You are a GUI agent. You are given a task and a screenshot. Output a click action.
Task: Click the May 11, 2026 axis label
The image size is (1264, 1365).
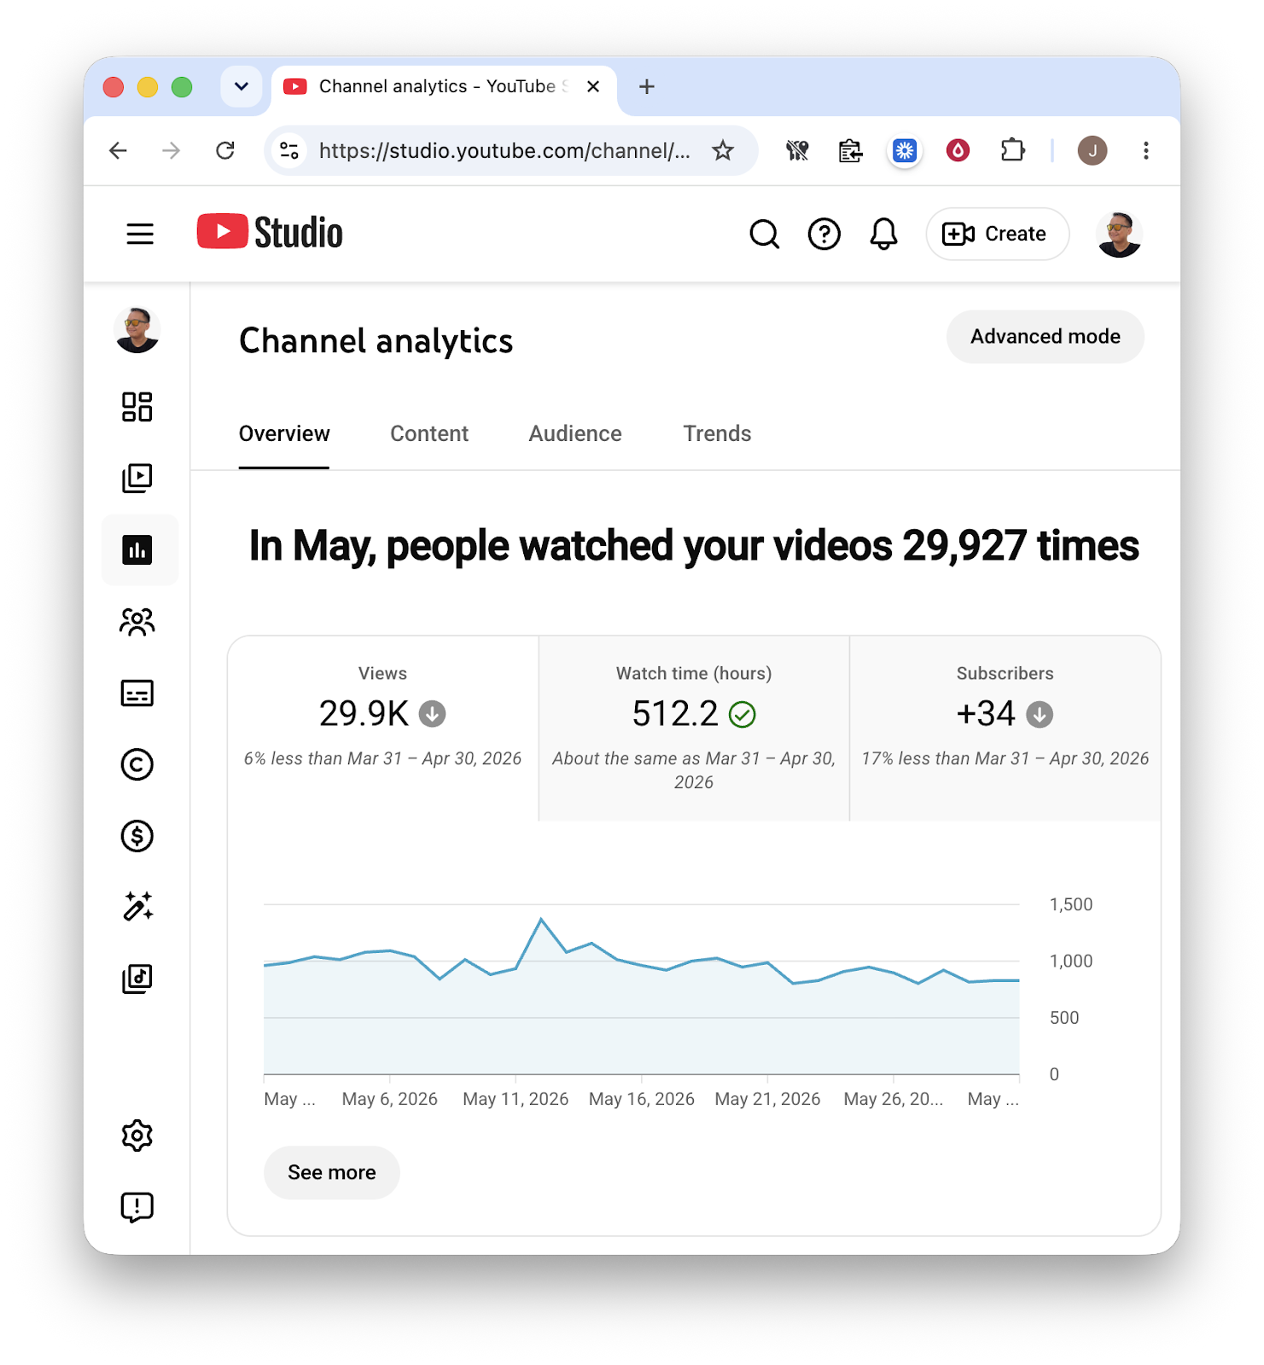[516, 1100]
